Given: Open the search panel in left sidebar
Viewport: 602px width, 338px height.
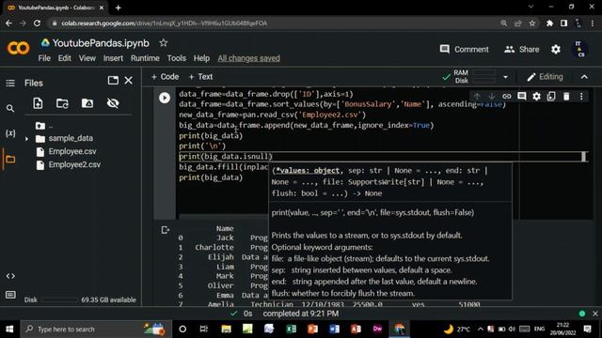Looking at the screenshot, I should [x=10, y=109].
